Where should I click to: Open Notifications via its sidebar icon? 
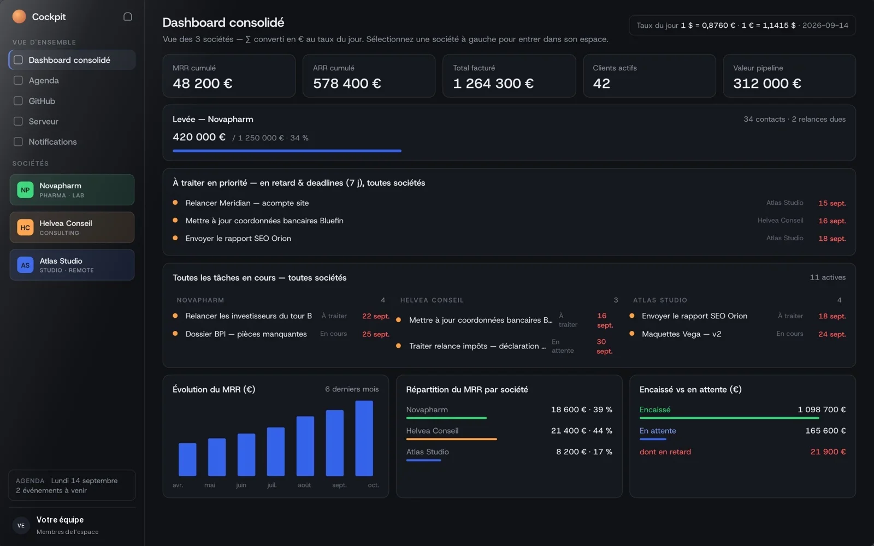(18, 142)
